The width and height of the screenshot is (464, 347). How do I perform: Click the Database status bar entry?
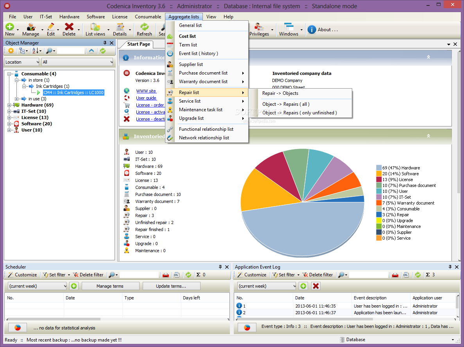click(353, 340)
